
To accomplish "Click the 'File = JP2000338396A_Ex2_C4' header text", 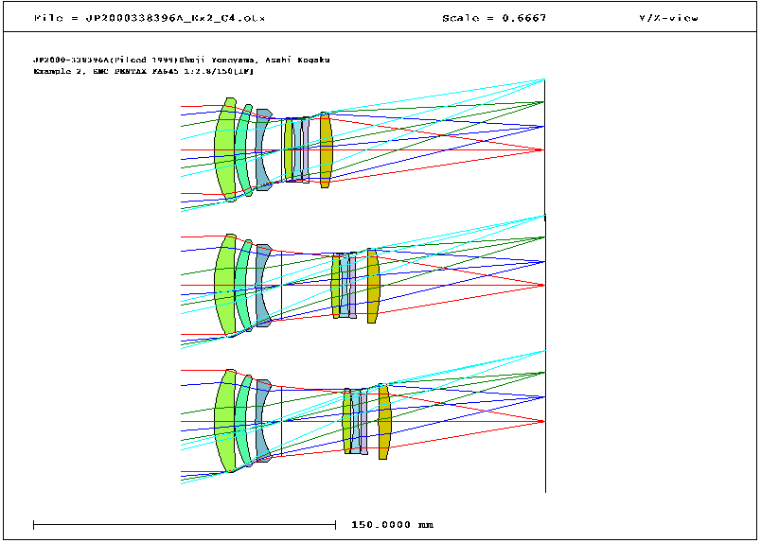I will 150,18.
